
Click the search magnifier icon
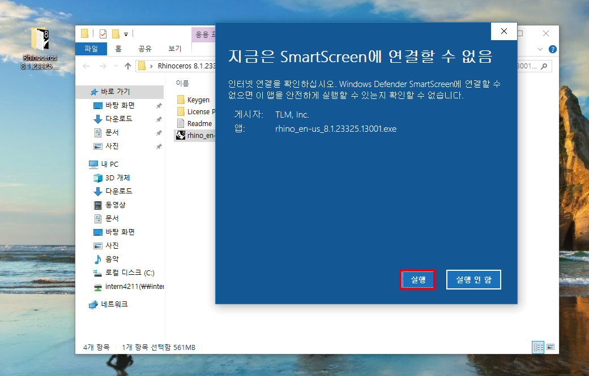coord(544,66)
